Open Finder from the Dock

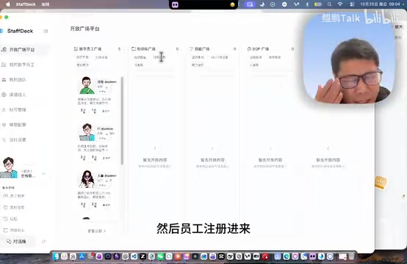pos(56,257)
